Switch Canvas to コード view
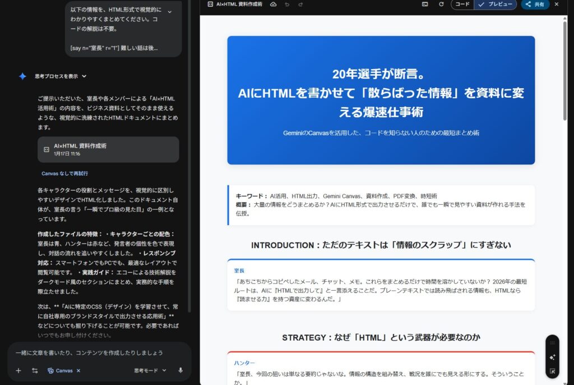Screen dimensions: 574x385 462,4
